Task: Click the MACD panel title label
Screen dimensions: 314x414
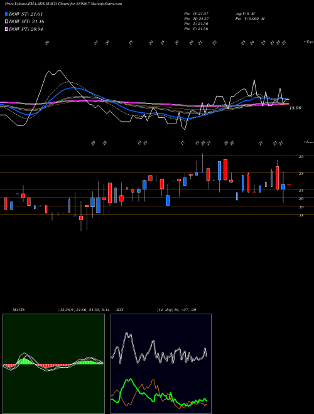Action: click(19, 310)
